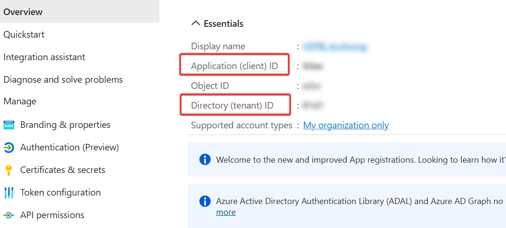Click the Essentials heading text
Viewport: 506px width, 228px height.
223,24
